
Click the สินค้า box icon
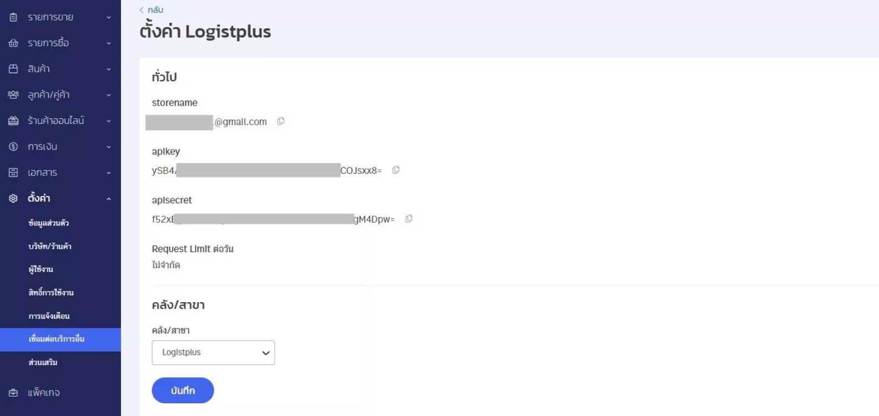13,69
